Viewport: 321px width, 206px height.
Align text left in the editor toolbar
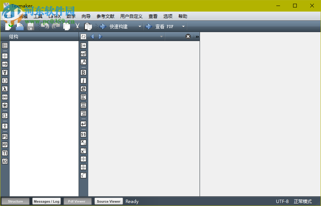[x=83, y=97]
